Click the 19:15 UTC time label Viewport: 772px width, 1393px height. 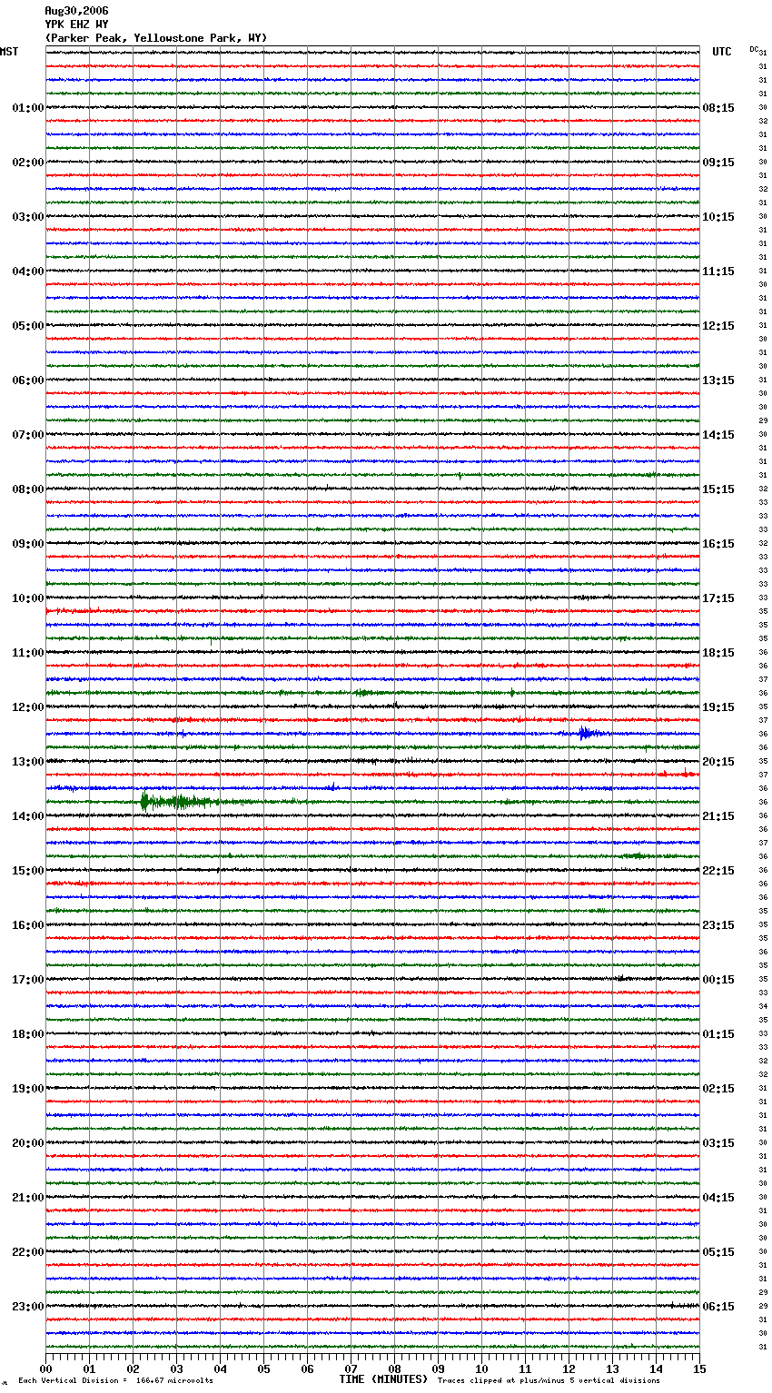[x=718, y=707]
